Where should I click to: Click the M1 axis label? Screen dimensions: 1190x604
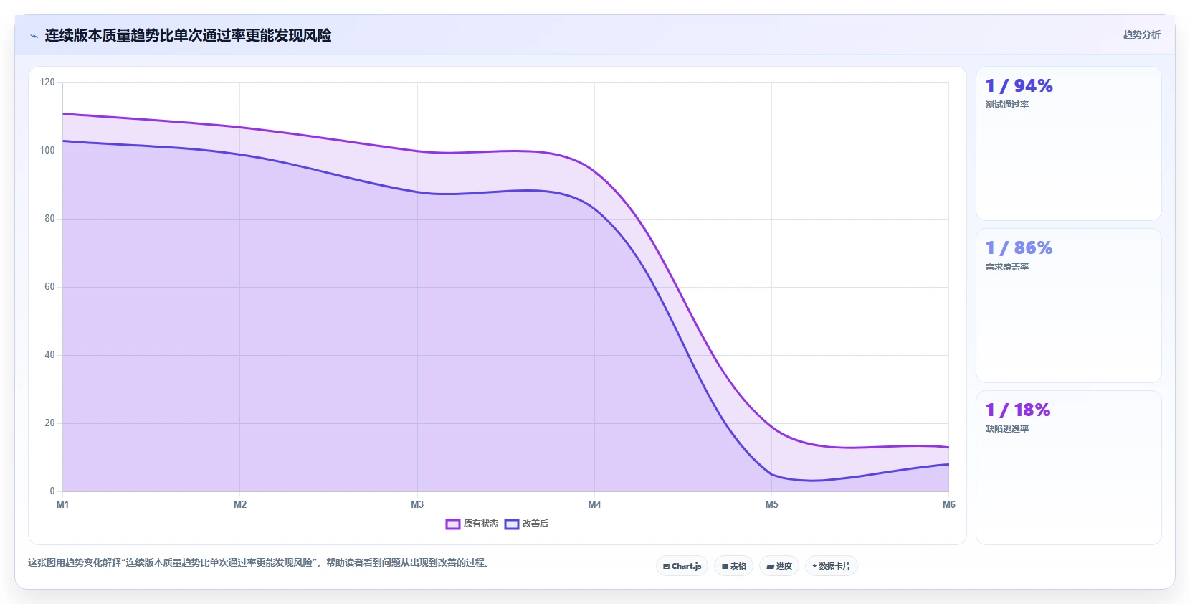[63, 505]
